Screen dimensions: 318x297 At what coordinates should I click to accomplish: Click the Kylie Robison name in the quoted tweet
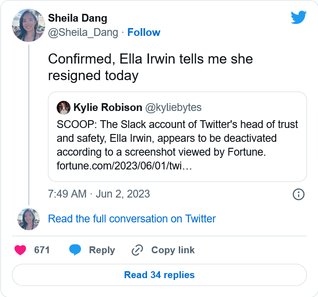pyautogui.click(x=107, y=108)
